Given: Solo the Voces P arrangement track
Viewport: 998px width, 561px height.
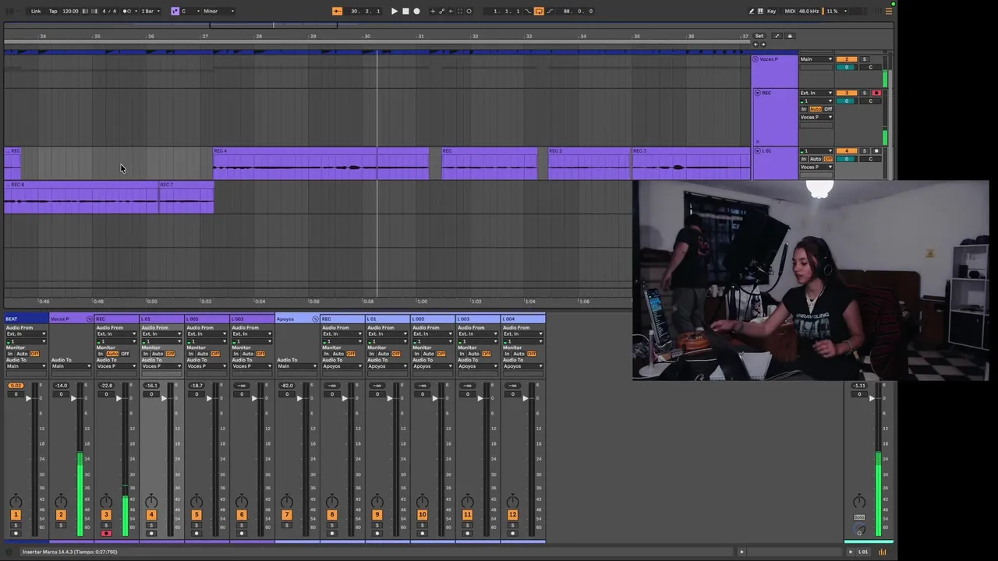Looking at the screenshot, I should coord(864,59).
